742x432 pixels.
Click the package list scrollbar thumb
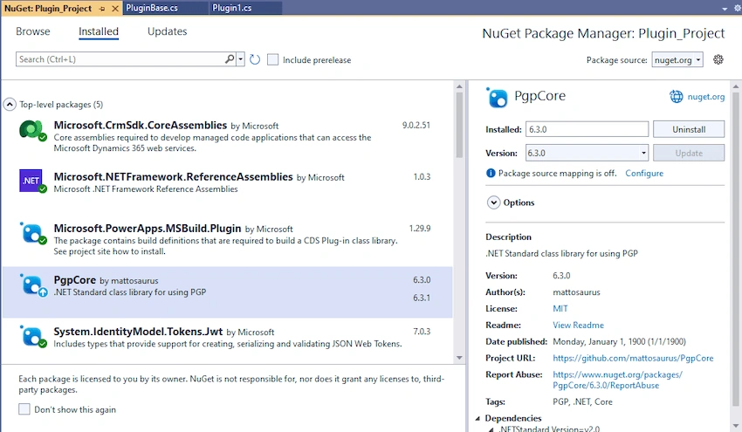tap(459, 125)
